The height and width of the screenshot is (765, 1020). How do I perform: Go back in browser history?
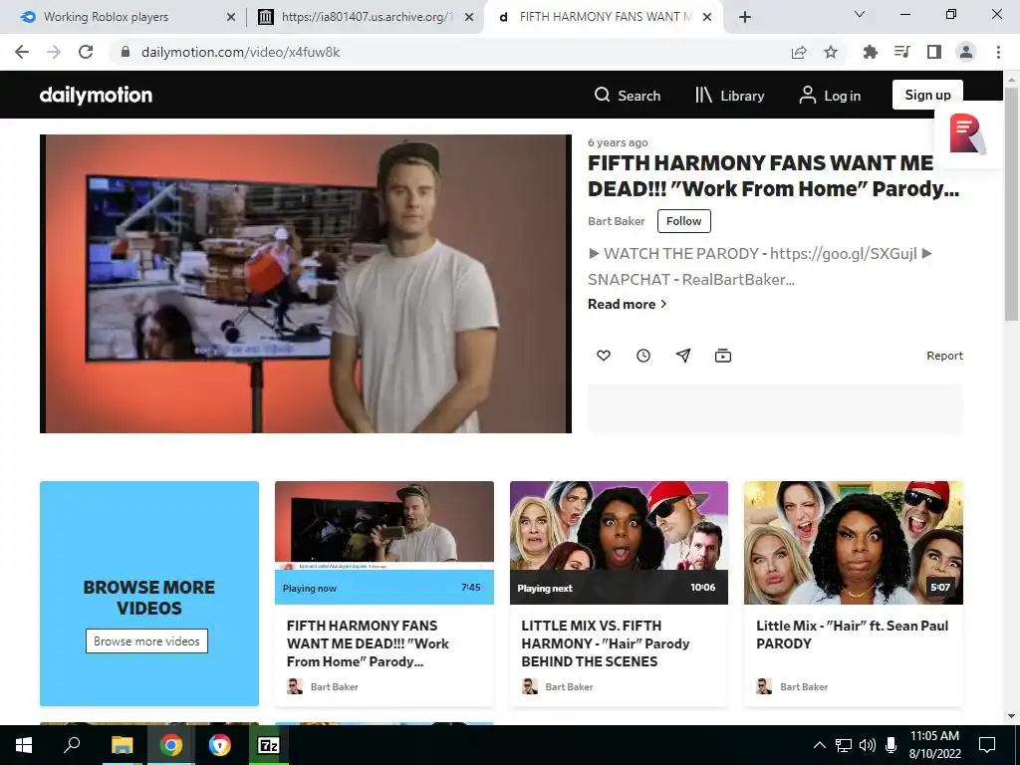(x=22, y=52)
